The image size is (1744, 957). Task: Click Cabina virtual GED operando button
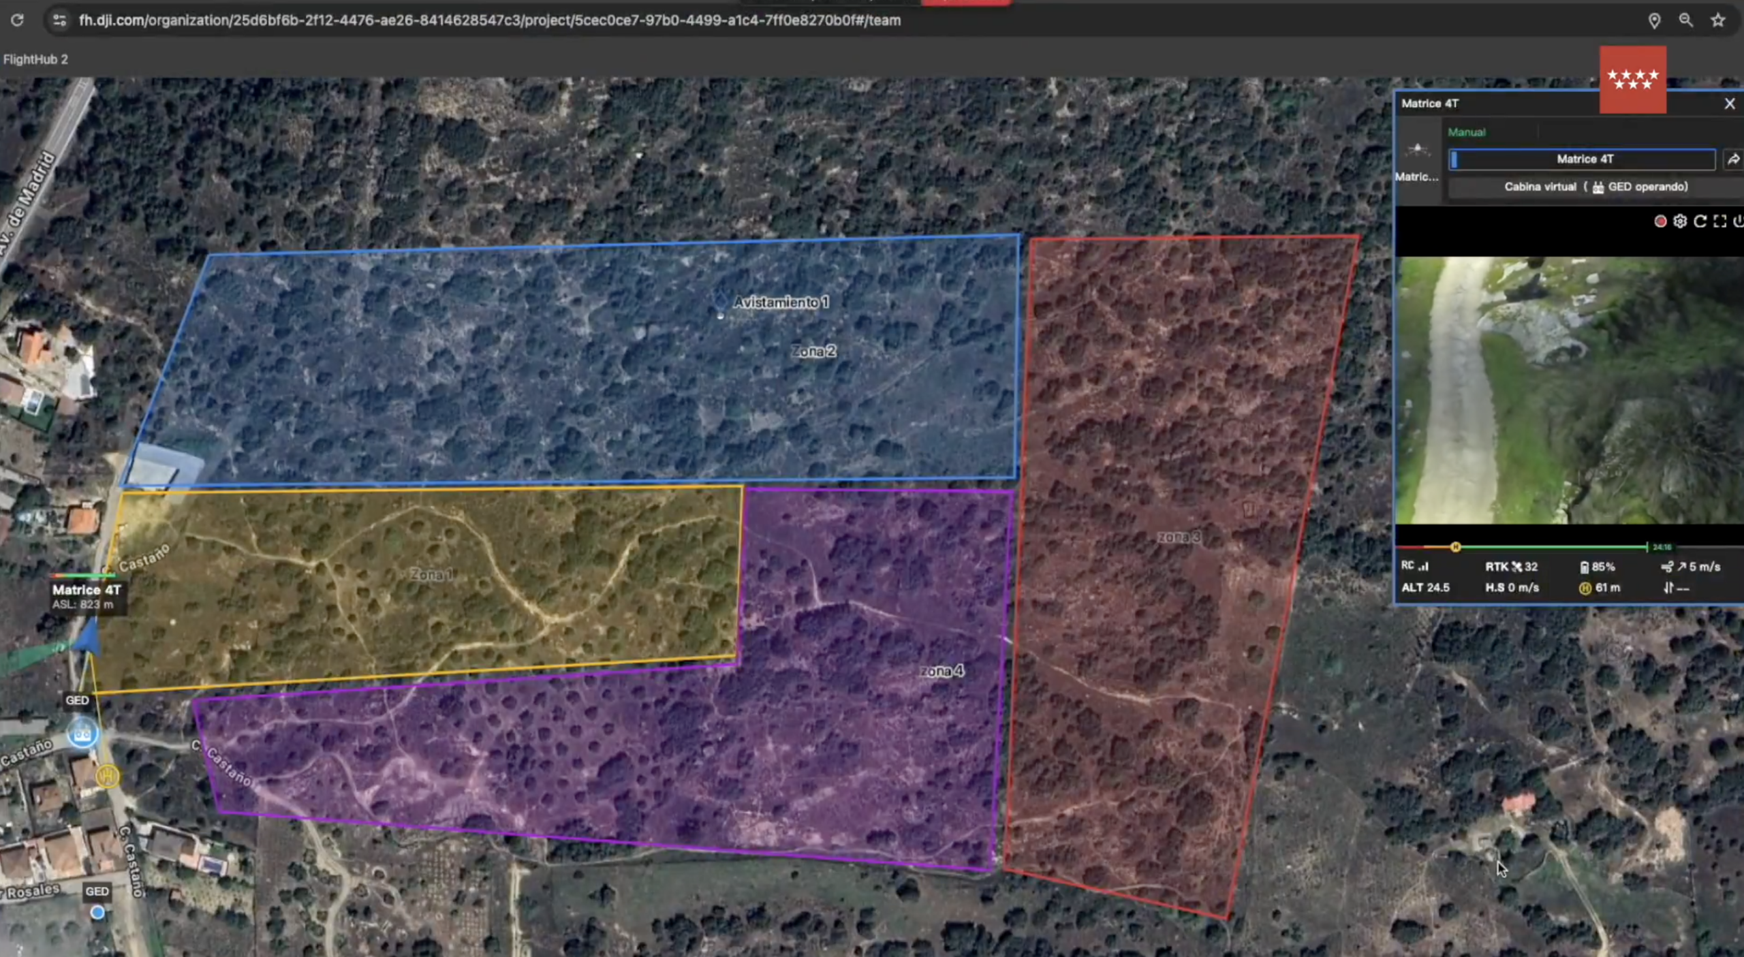pos(1595,187)
